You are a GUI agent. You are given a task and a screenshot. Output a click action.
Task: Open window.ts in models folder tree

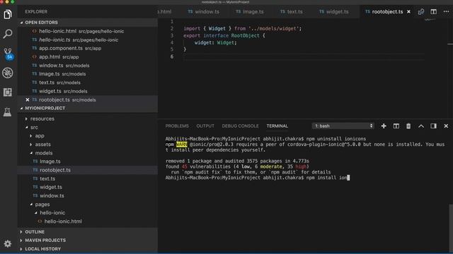click(88, 195)
